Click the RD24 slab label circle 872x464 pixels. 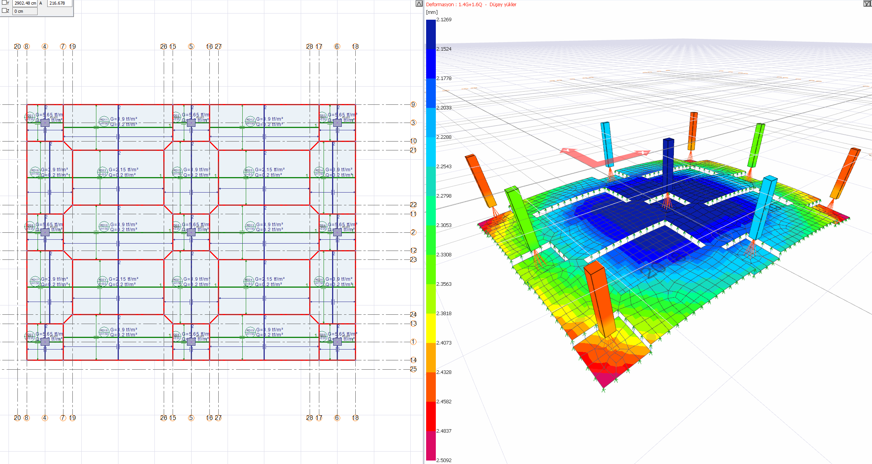click(248, 281)
